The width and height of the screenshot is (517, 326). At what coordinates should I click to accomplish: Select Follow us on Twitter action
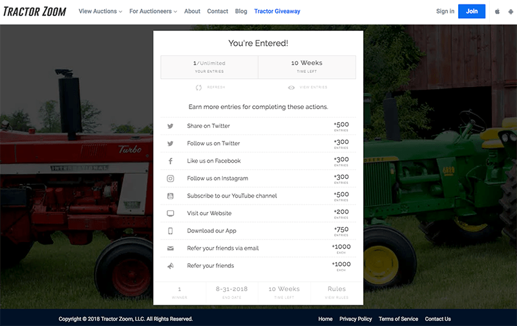pyautogui.click(x=258, y=143)
